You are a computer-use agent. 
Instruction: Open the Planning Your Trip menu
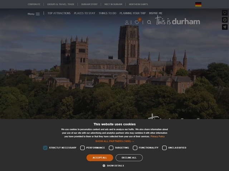pyautogui.click(x=133, y=13)
